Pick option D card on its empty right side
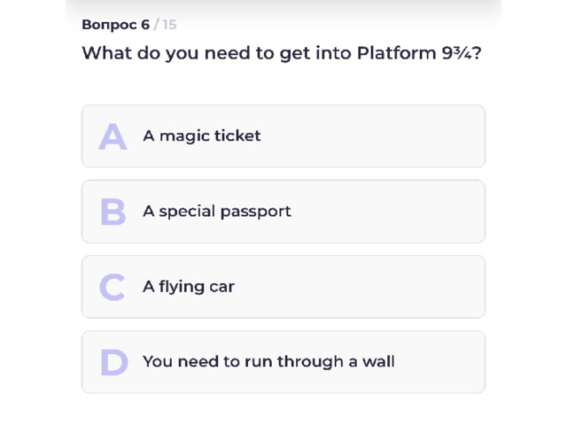Image resolution: width=567 pixels, height=425 pixels. (439, 362)
